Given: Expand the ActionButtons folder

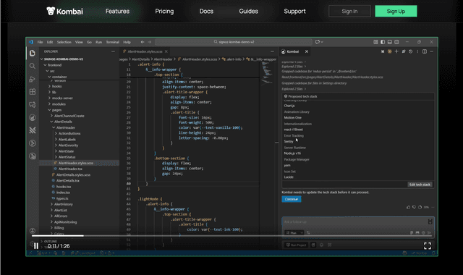Looking at the screenshot, I should coord(67,133).
